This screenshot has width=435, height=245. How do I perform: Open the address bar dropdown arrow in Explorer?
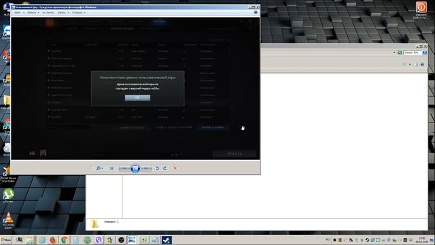coord(394,52)
